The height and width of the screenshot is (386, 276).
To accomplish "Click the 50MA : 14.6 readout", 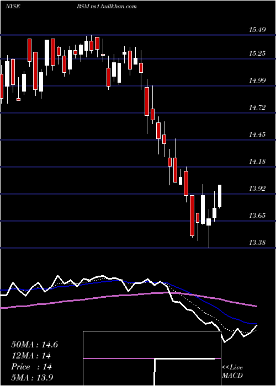I will click(35, 345).
